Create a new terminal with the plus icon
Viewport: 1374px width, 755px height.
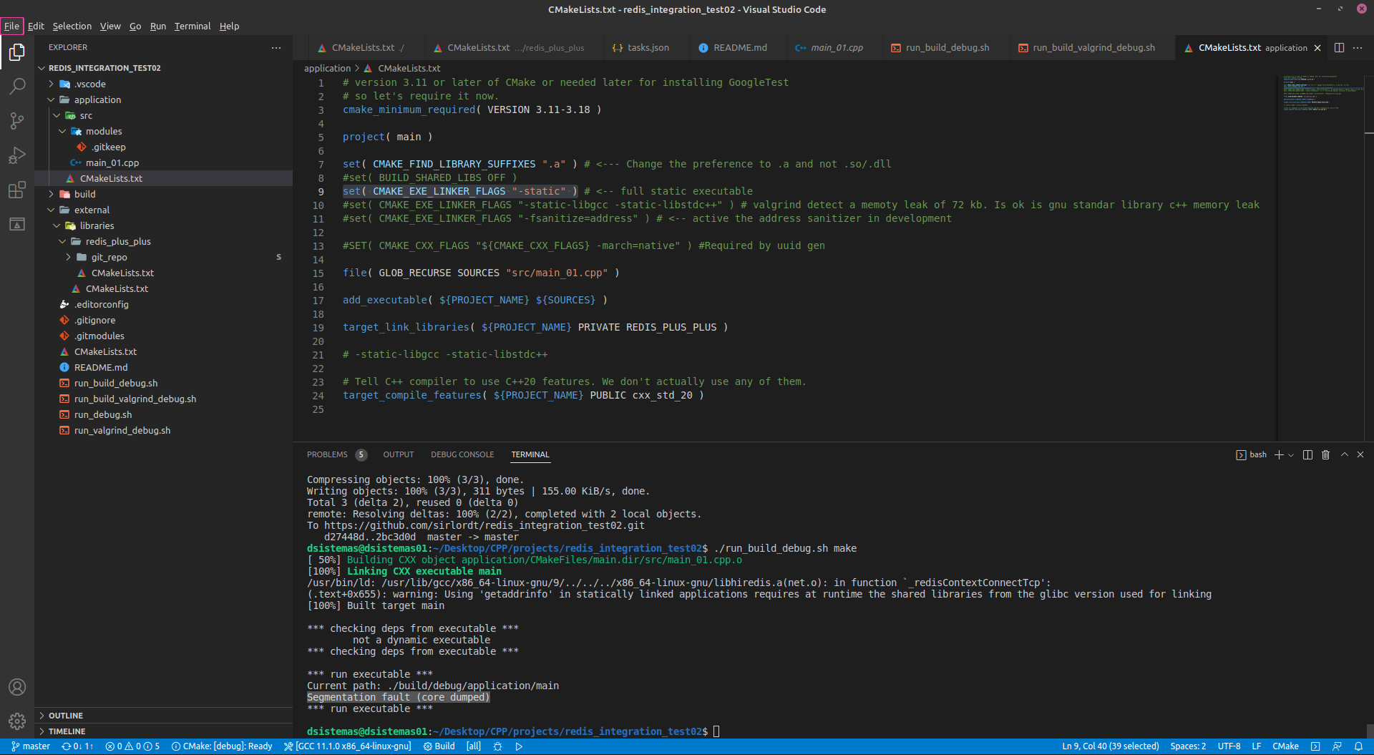tap(1278, 454)
